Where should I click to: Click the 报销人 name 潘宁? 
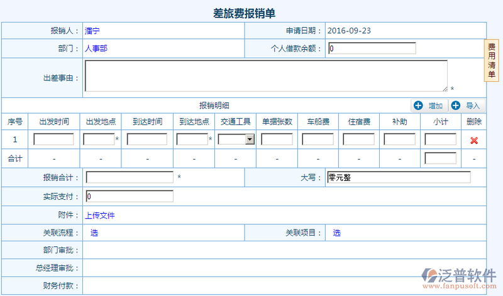coord(92,31)
